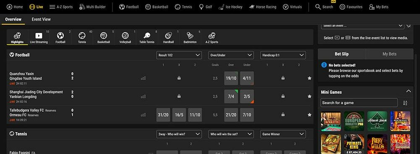
Task: Click the Search for a game field
Action: pos(359,103)
